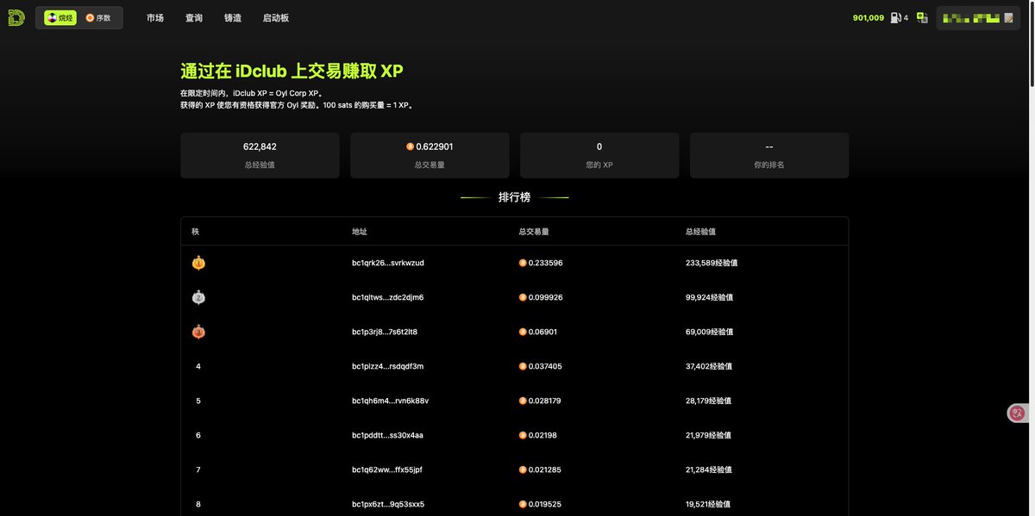Click the rank number 7
The image size is (1035, 516).
tap(198, 469)
